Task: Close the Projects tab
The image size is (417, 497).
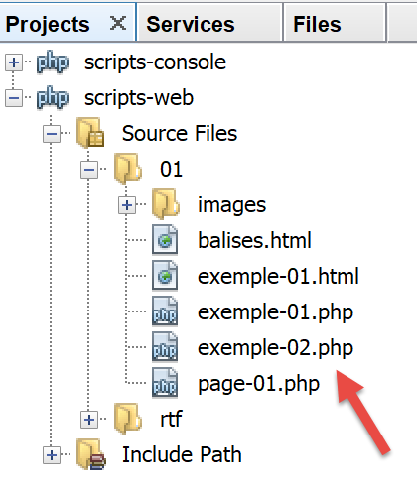Action: (118, 23)
